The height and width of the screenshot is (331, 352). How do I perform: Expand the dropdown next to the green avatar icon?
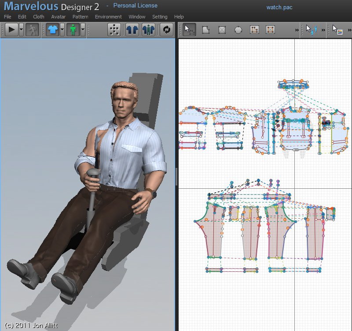pyautogui.click(x=83, y=29)
